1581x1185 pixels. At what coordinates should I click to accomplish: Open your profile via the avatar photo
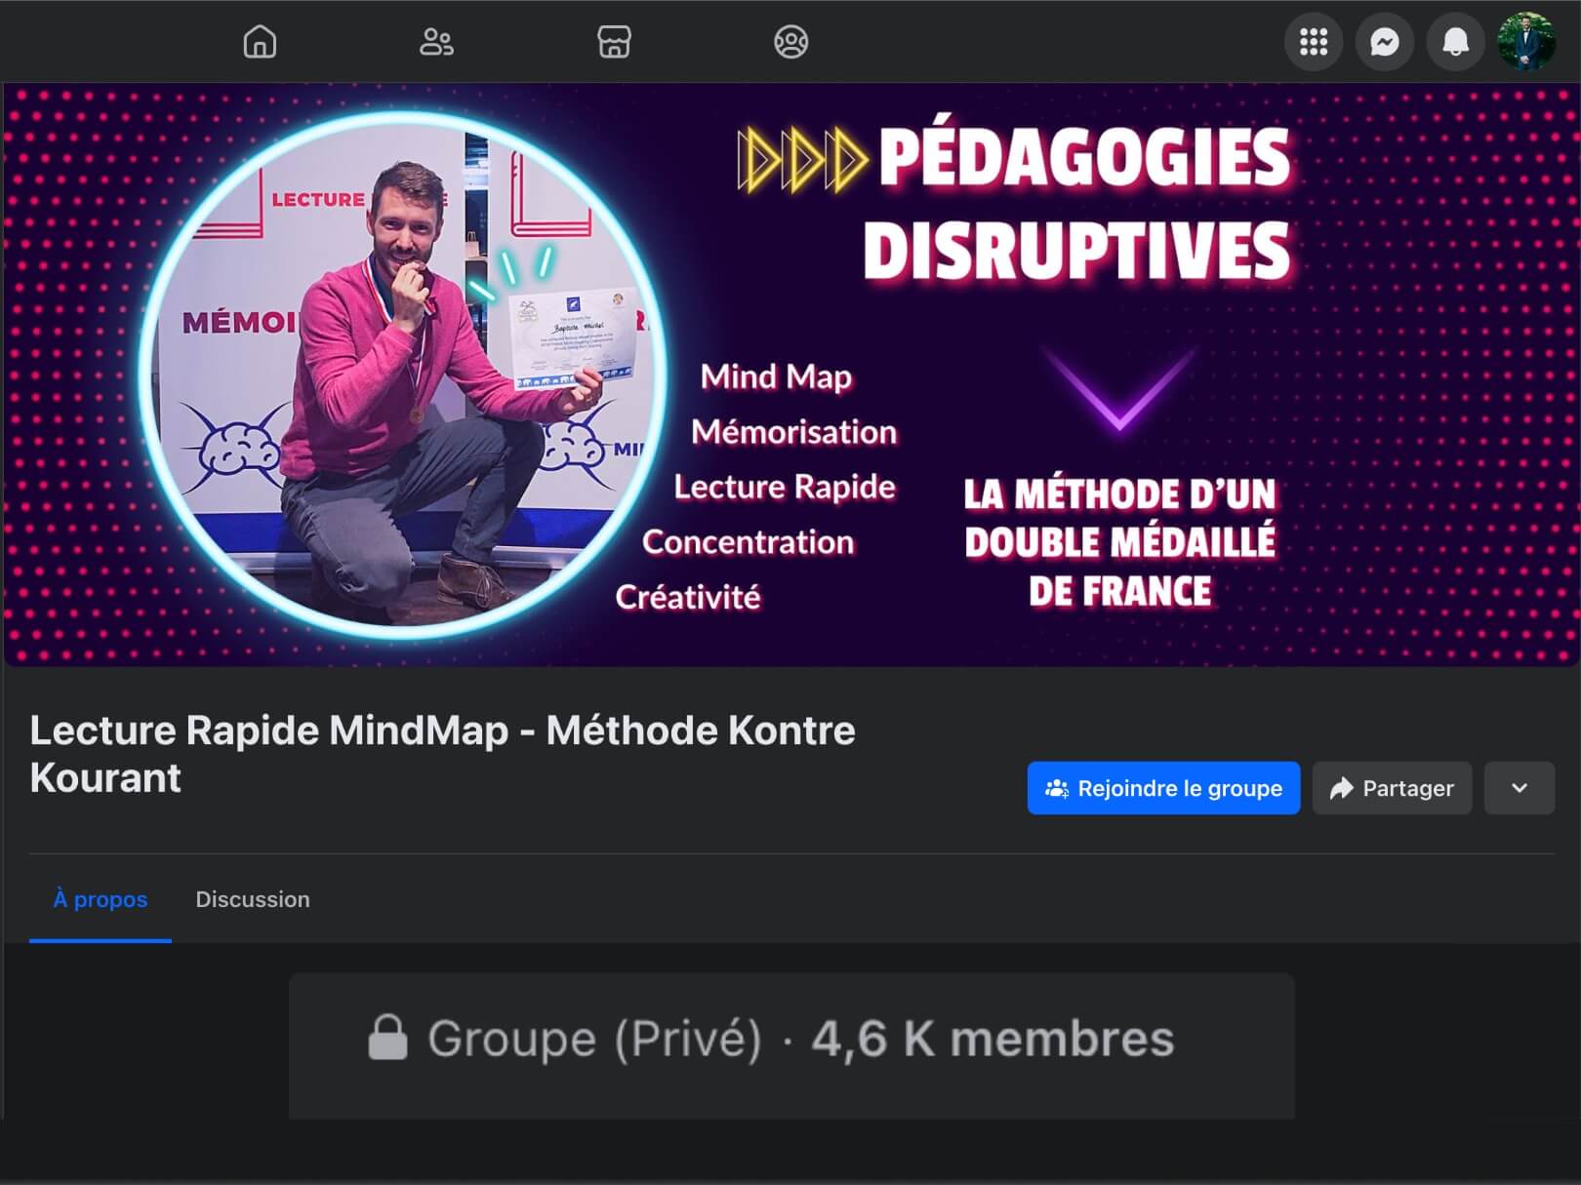pyautogui.click(x=1527, y=41)
